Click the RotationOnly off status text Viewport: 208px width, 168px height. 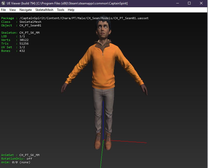(x=17, y=159)
